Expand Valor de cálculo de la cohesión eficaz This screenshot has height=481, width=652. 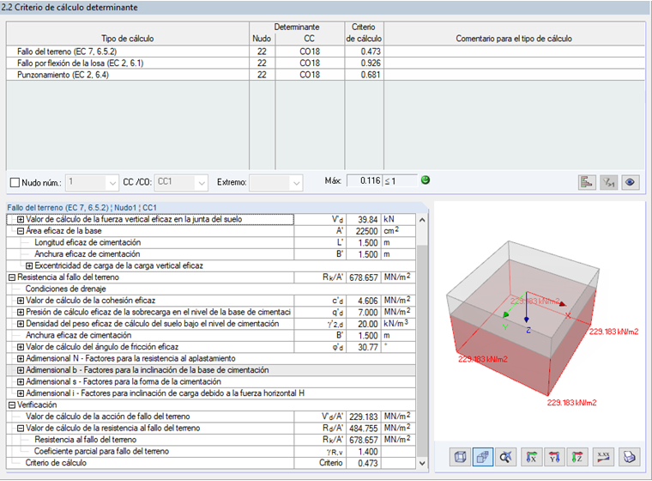point(21,301)
